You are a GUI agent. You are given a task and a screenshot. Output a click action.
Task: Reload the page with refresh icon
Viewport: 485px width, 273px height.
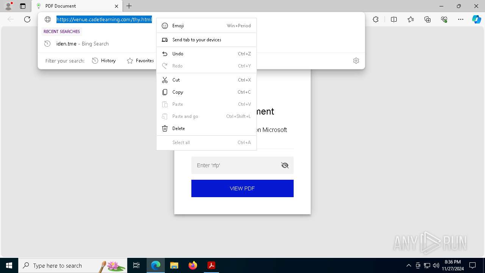click(27, 19)
